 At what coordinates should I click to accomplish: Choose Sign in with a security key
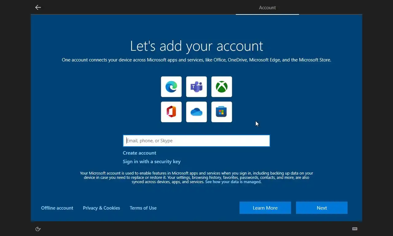[x=152, y=162]
